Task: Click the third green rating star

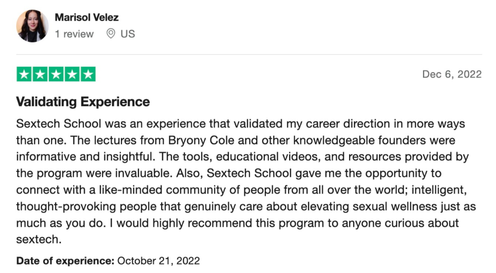Action: pyautogui.click(x=56, y=74)
